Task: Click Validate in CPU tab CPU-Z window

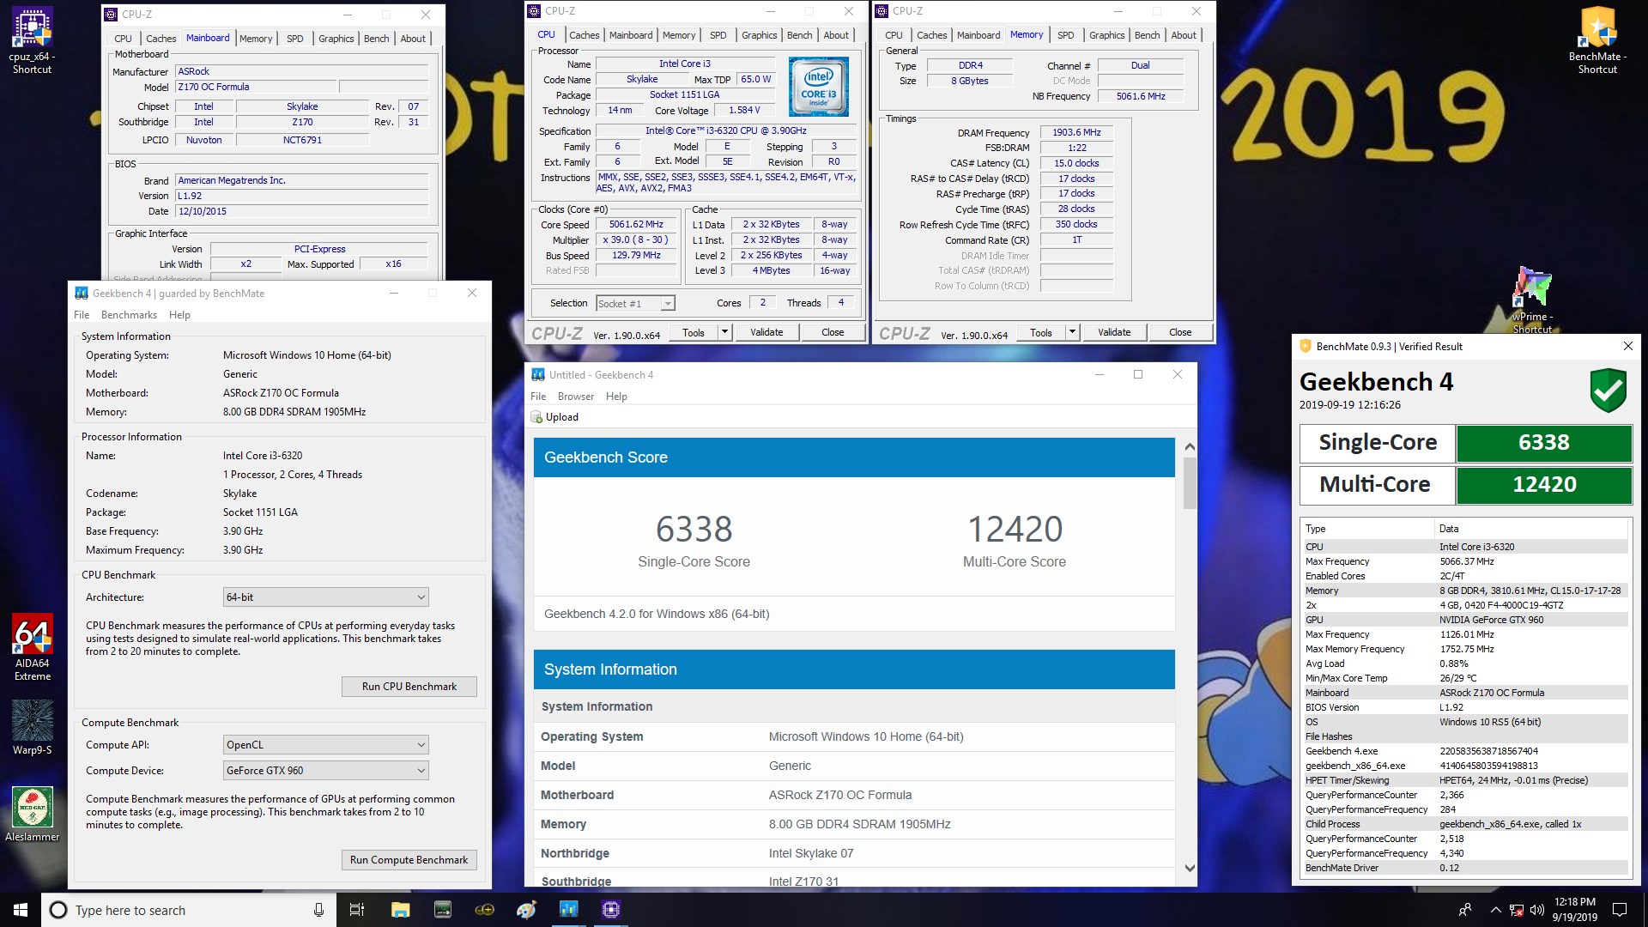Action: pos(766,332)
